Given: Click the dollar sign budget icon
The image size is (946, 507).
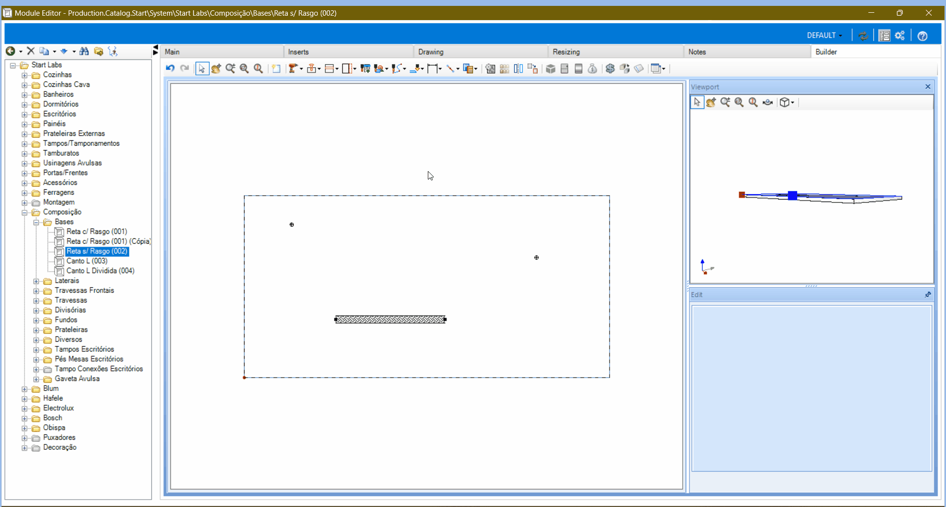Looking at the screenshot, I should click(610, 69).
